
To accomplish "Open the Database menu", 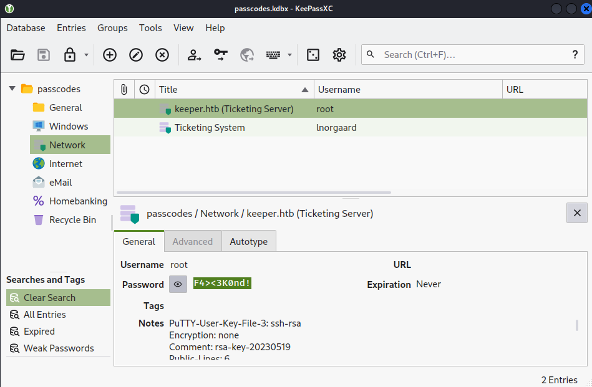I will 26,28.
